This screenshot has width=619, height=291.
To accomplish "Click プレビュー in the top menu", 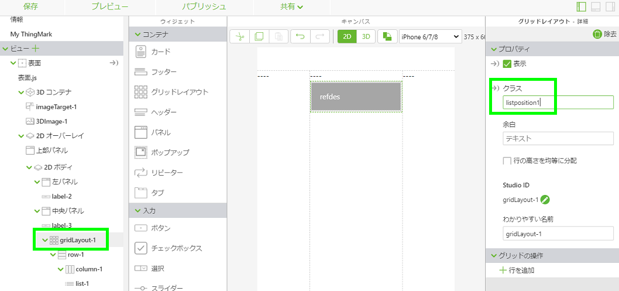I will point(110,6).
